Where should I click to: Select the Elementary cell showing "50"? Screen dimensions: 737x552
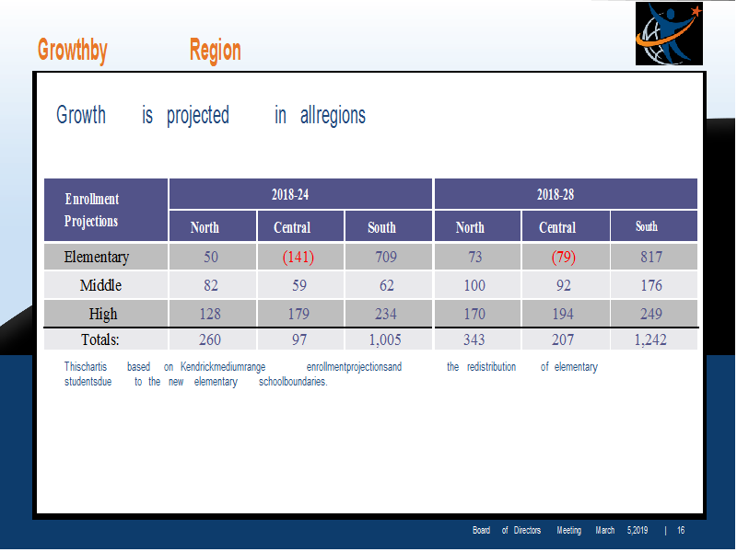tap(213, 257)
